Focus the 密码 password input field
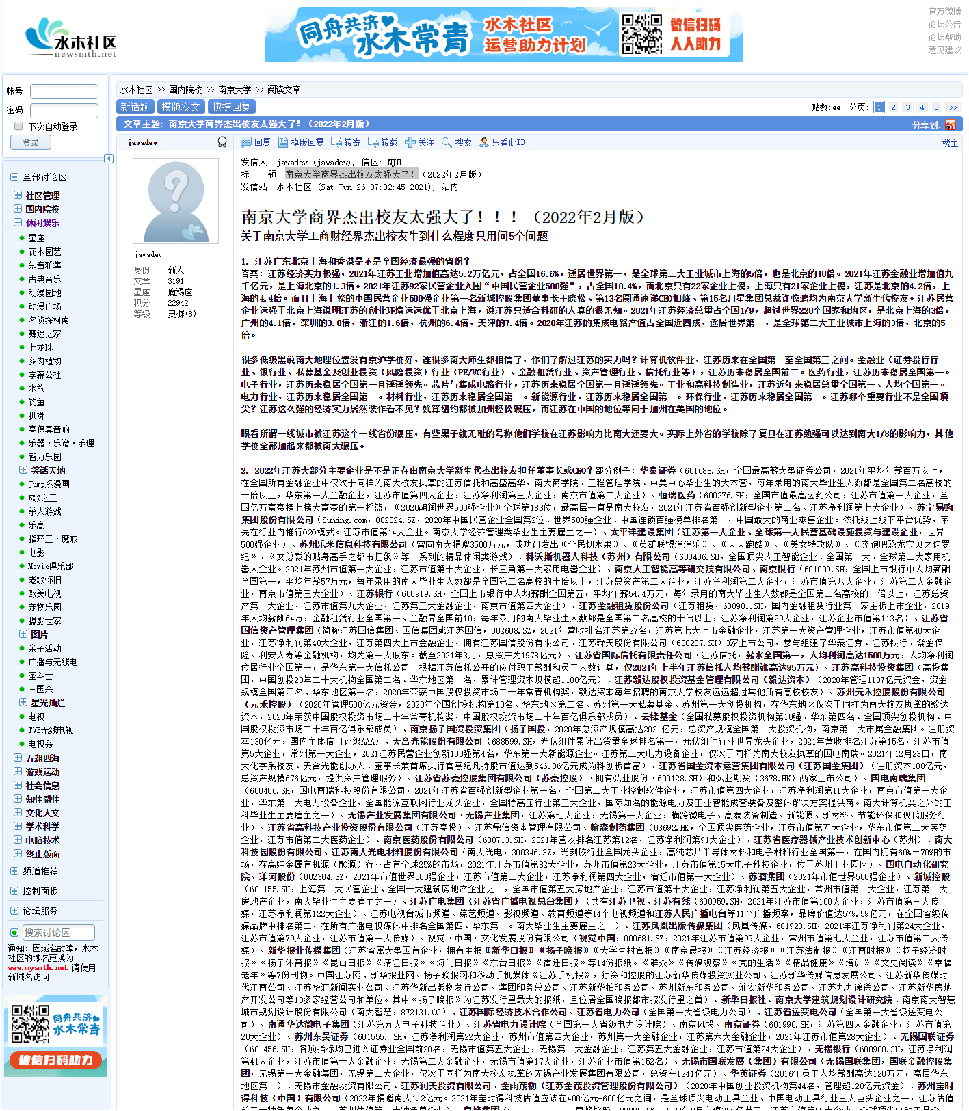 [64, 110]
